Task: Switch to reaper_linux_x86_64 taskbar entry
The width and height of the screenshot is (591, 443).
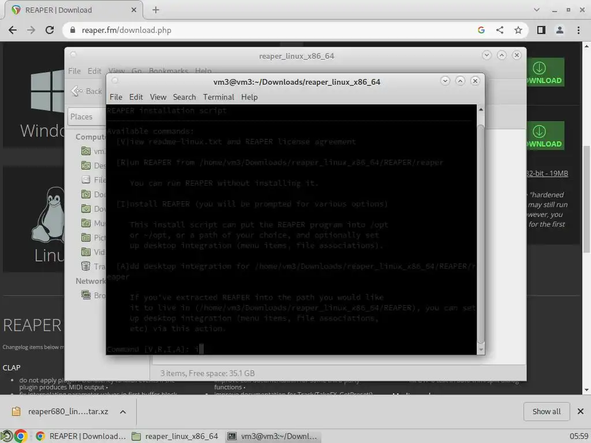Action: [175, 436]
